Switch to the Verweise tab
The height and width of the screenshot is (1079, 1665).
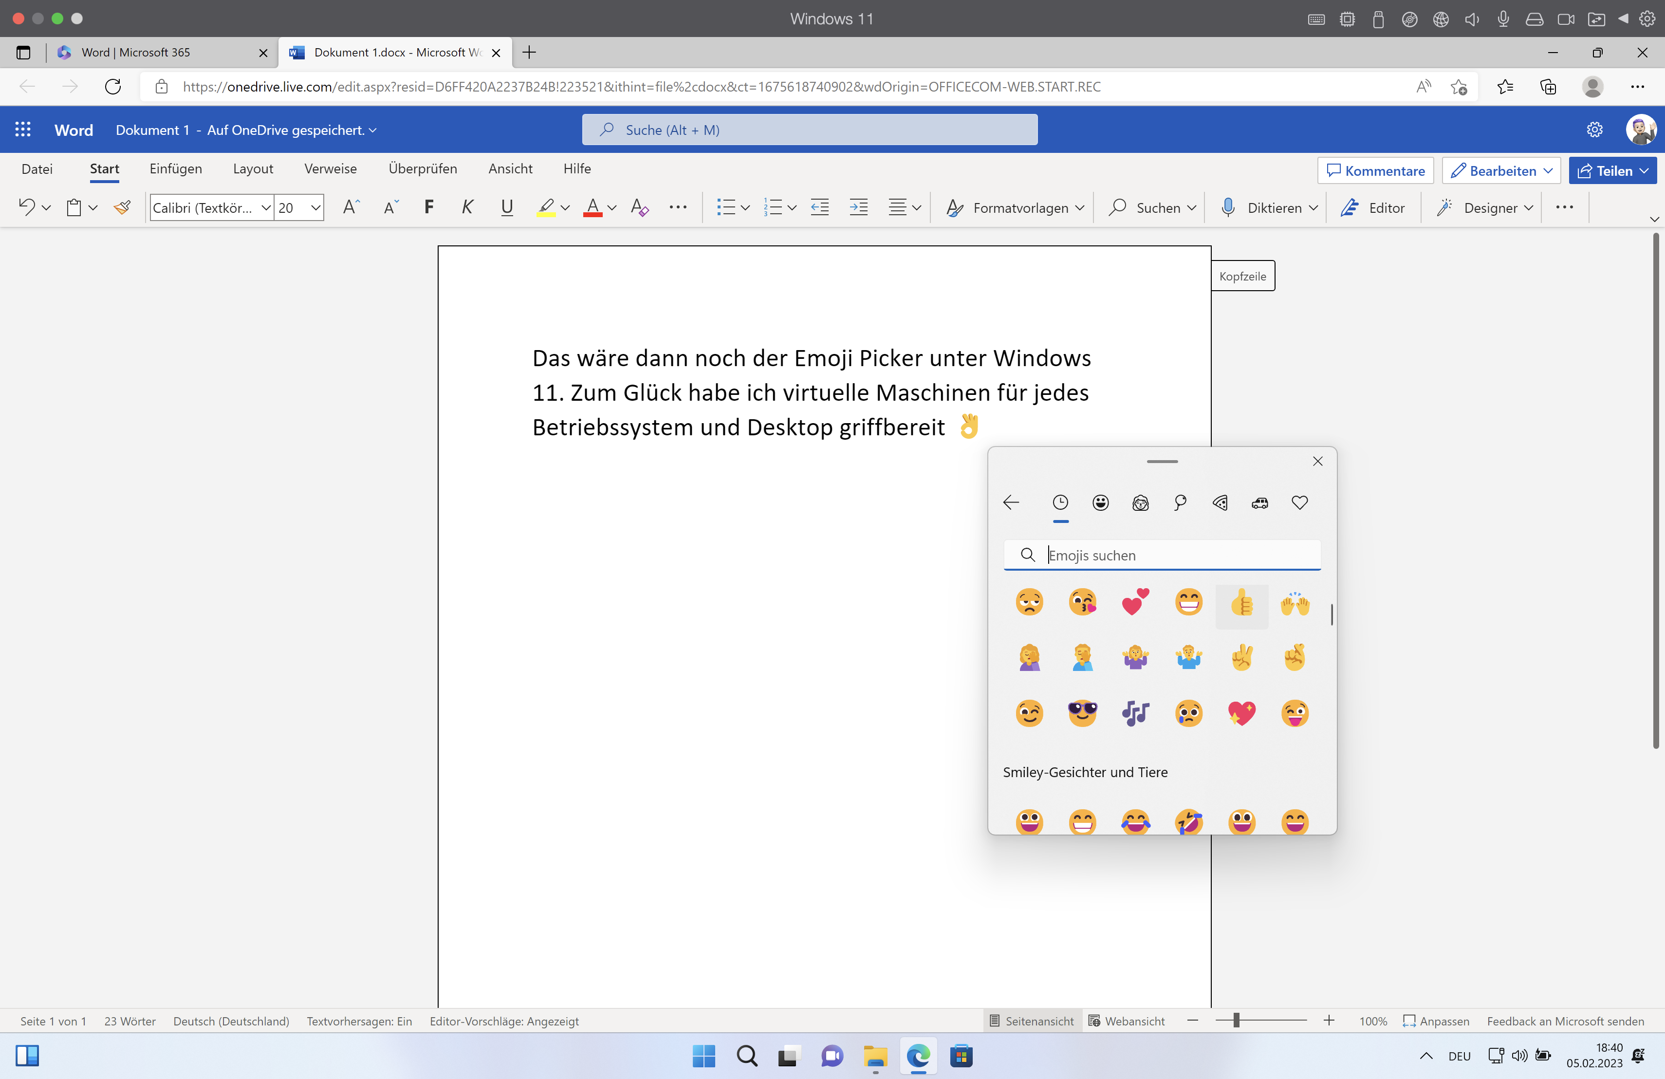pos(330,168)
